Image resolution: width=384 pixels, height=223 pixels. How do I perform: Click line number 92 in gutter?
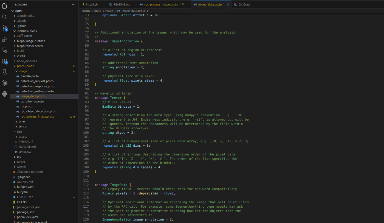click(x=87, y=98)
